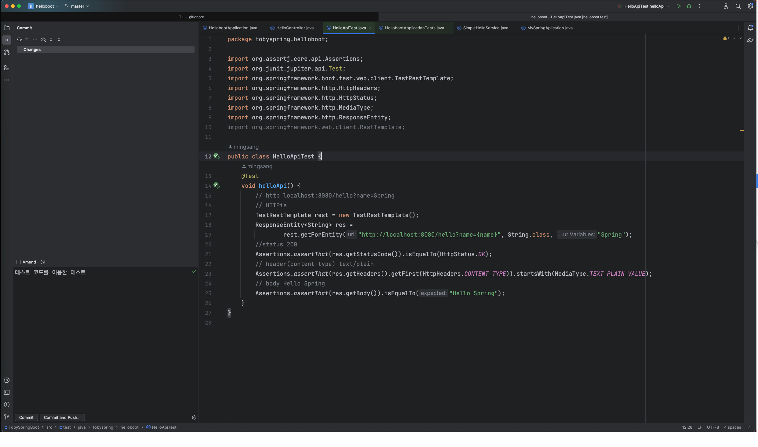Open More Actions menu beside debug button
Screen dimensions: 758x447
pos(699,6)
